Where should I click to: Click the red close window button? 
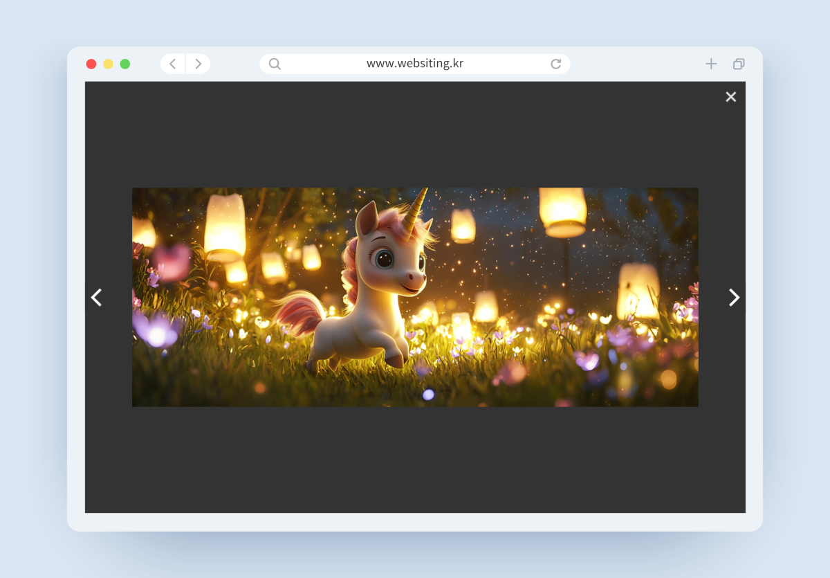(91, 64)
